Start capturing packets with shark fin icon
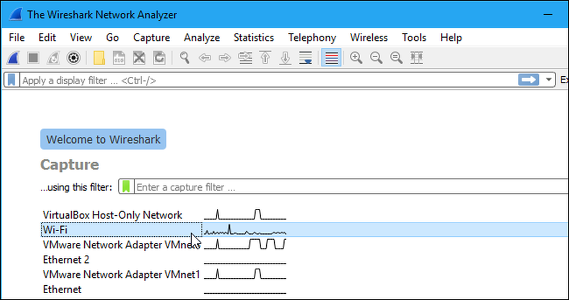The width and height of the screenshot is (569, 300). 13,57
